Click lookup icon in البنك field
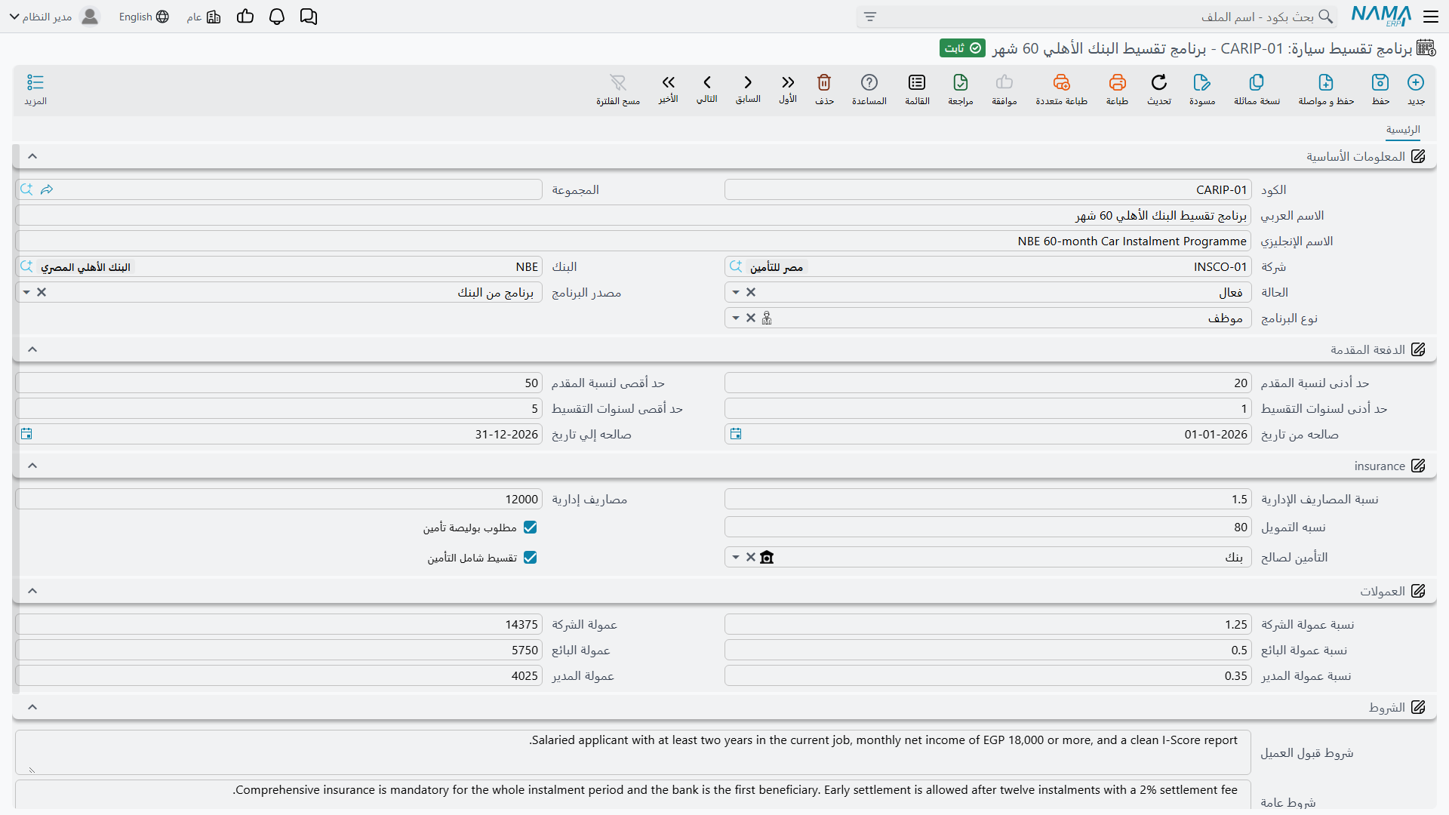The image size is (1449, 815). click(x=26, y=266)
